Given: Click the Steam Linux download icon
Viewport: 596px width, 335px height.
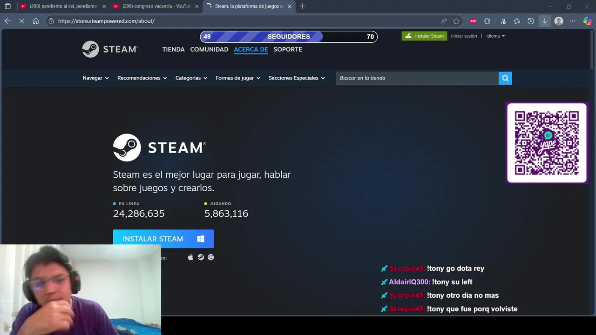Looking at the screenshot, I should [201, 257].
